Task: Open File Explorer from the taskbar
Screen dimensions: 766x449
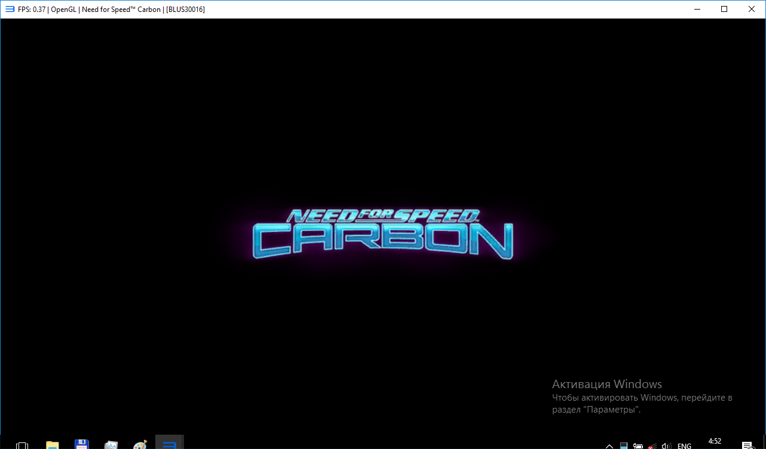Action: [x=53, y=445]
